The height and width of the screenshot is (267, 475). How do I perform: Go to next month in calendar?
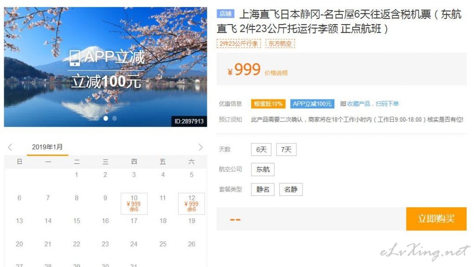pyautogui.click(x=200, y=147)
